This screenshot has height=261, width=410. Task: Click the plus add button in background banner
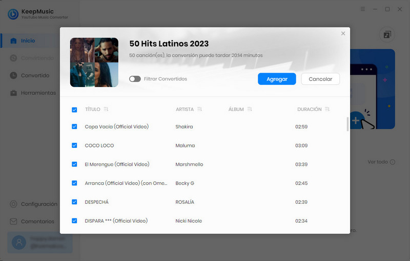(x=355, y=121)
